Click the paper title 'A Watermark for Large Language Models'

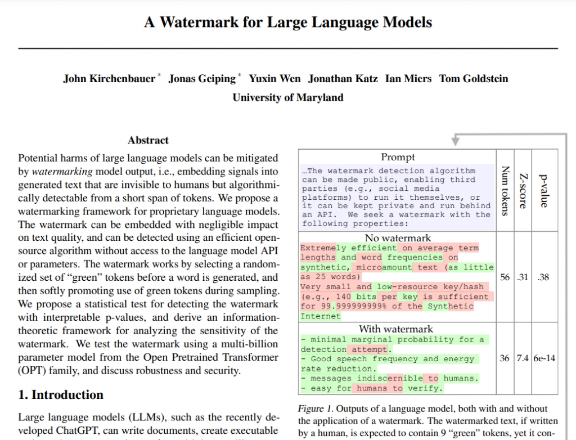coord(288,23)
